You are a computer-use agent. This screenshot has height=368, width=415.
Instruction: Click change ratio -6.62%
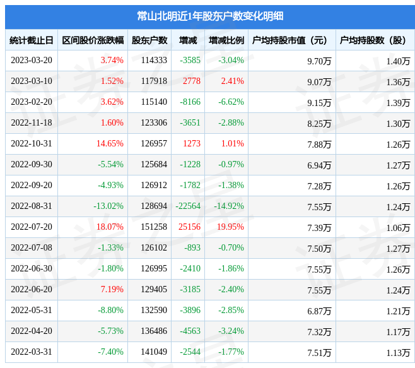(231, 102)
